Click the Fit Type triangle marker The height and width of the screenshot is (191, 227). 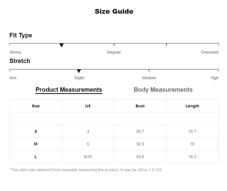(61, 46)
